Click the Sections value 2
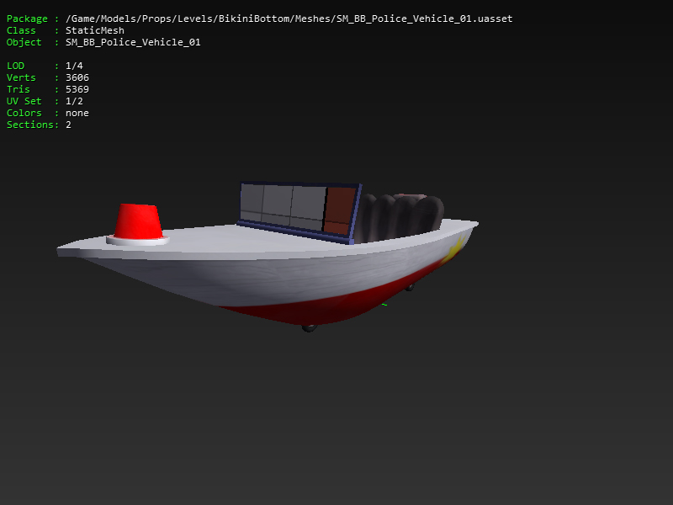Viewport: 673px width, 505px height. 68,125
